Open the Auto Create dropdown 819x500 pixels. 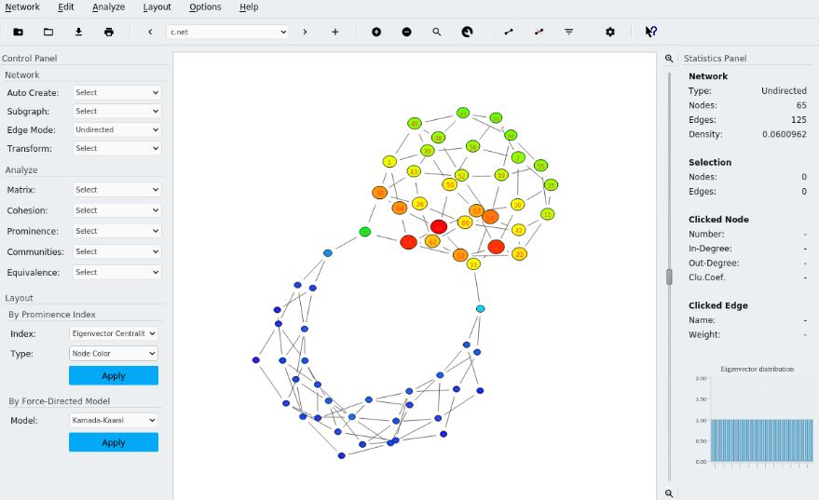[117, 92]
